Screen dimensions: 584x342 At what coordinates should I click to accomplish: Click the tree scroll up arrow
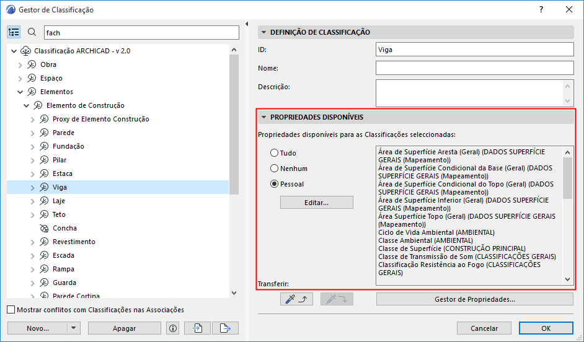tap(234, 50)
